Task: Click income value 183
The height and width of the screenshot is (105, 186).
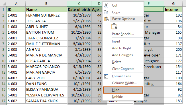Action: (x=173, y=101)
